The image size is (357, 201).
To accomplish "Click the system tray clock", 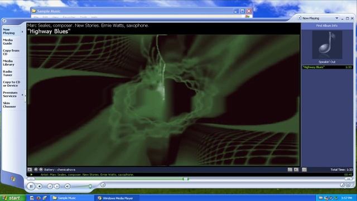I will (346, 198).
